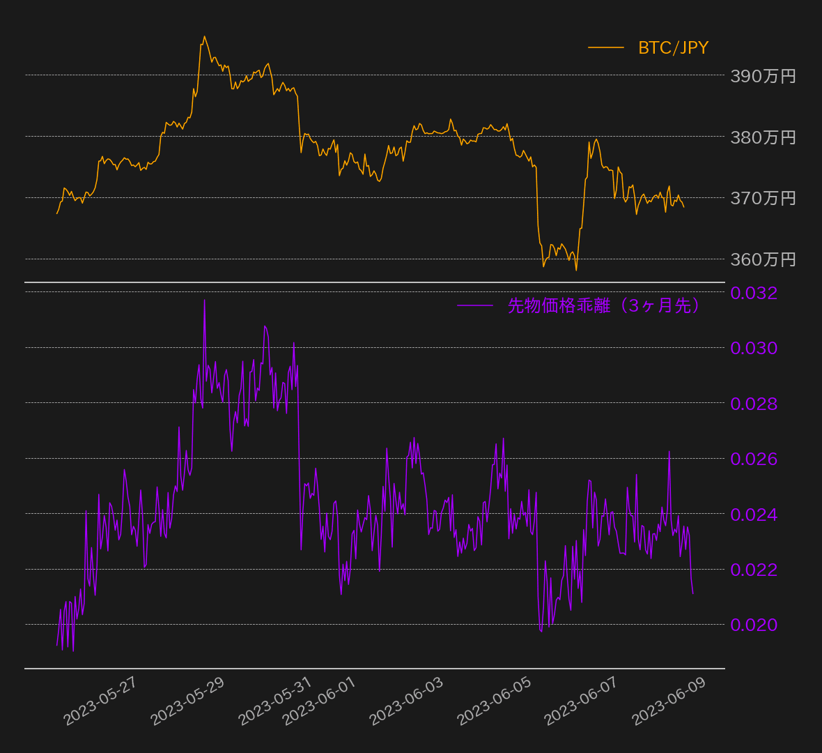This screenshot has height=753, width=822.
Task: Click the orange BTC/JPY legend line
Action: click(x=605, y=47)
